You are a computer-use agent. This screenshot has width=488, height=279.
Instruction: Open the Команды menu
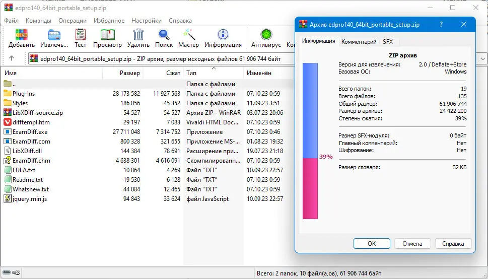point(38,21)
